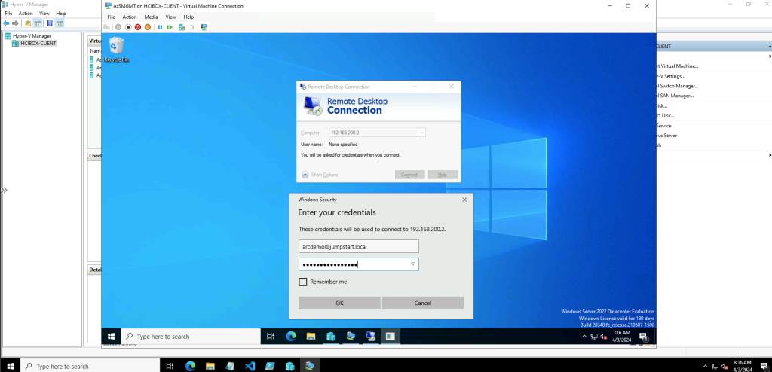Reveal password with the eye icon

tap(412, 264)
